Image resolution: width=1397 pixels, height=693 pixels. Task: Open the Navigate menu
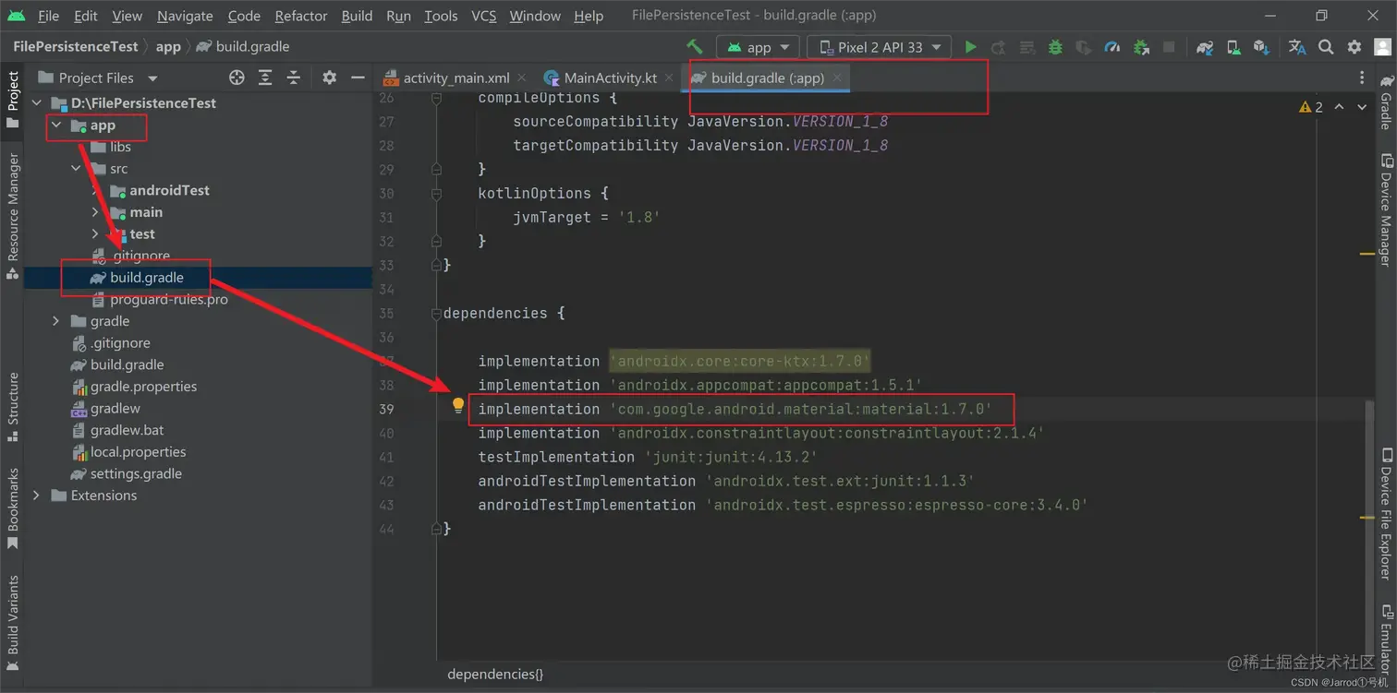[185, 16]
